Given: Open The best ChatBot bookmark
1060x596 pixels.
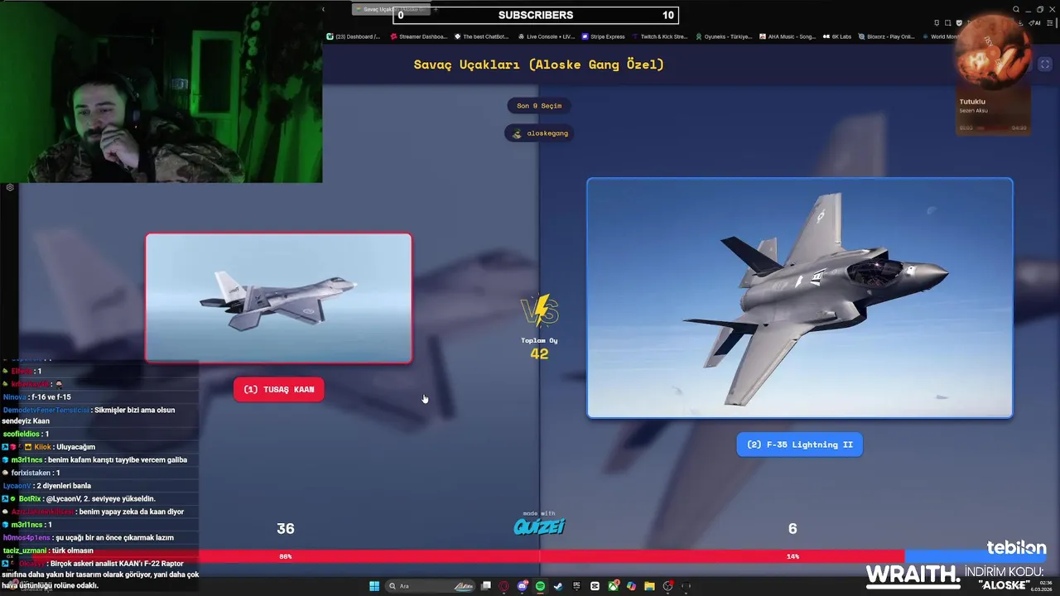Looking at the screenshot, I should coord(481,36).
